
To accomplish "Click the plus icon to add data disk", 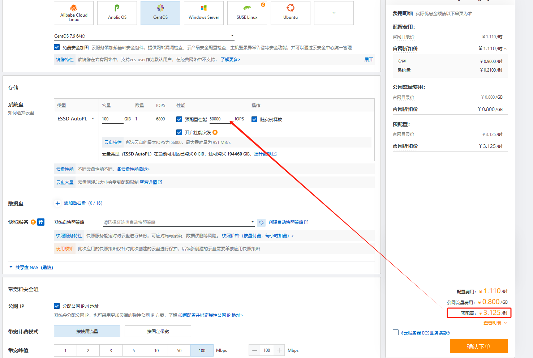I will 57,203.
